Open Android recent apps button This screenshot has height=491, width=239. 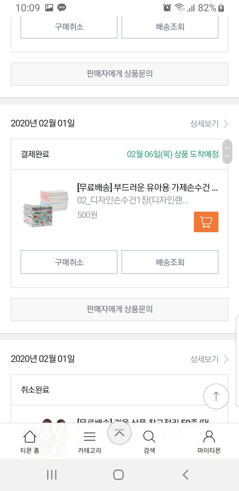(x=52, y=475)
